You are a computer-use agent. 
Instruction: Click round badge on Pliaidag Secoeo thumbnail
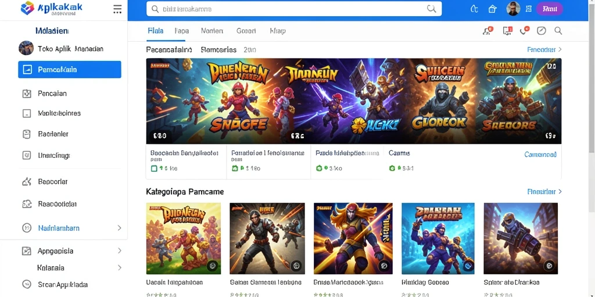[x=468, y=266]
